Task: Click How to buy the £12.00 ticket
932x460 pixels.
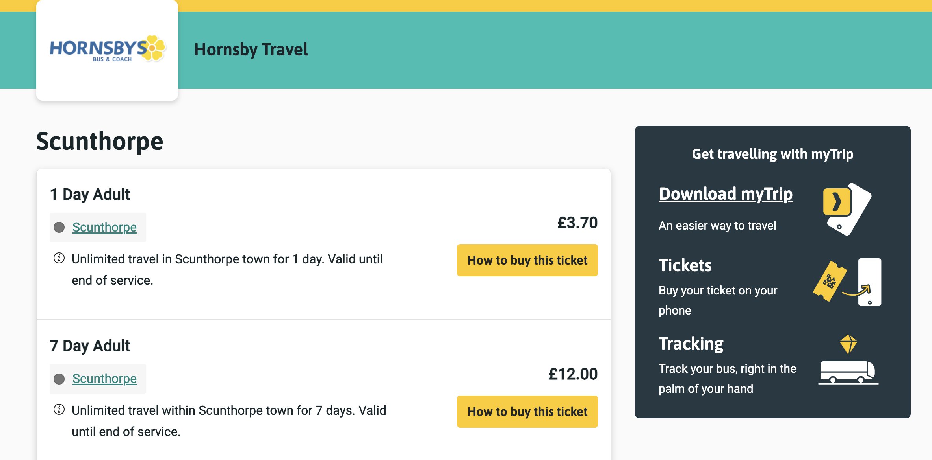Action: tap(527, 412)
